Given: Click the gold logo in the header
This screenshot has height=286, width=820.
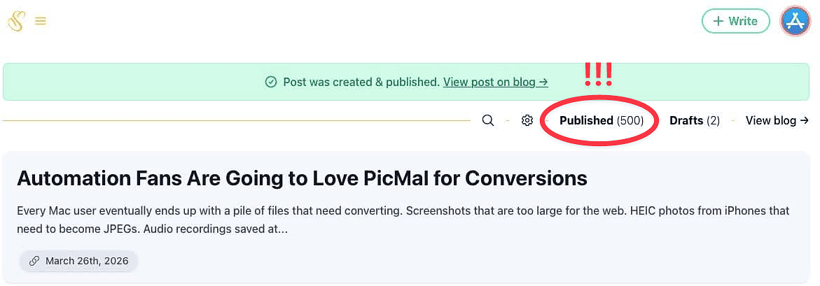Looking at the screenshot, I should pos(15,21).
